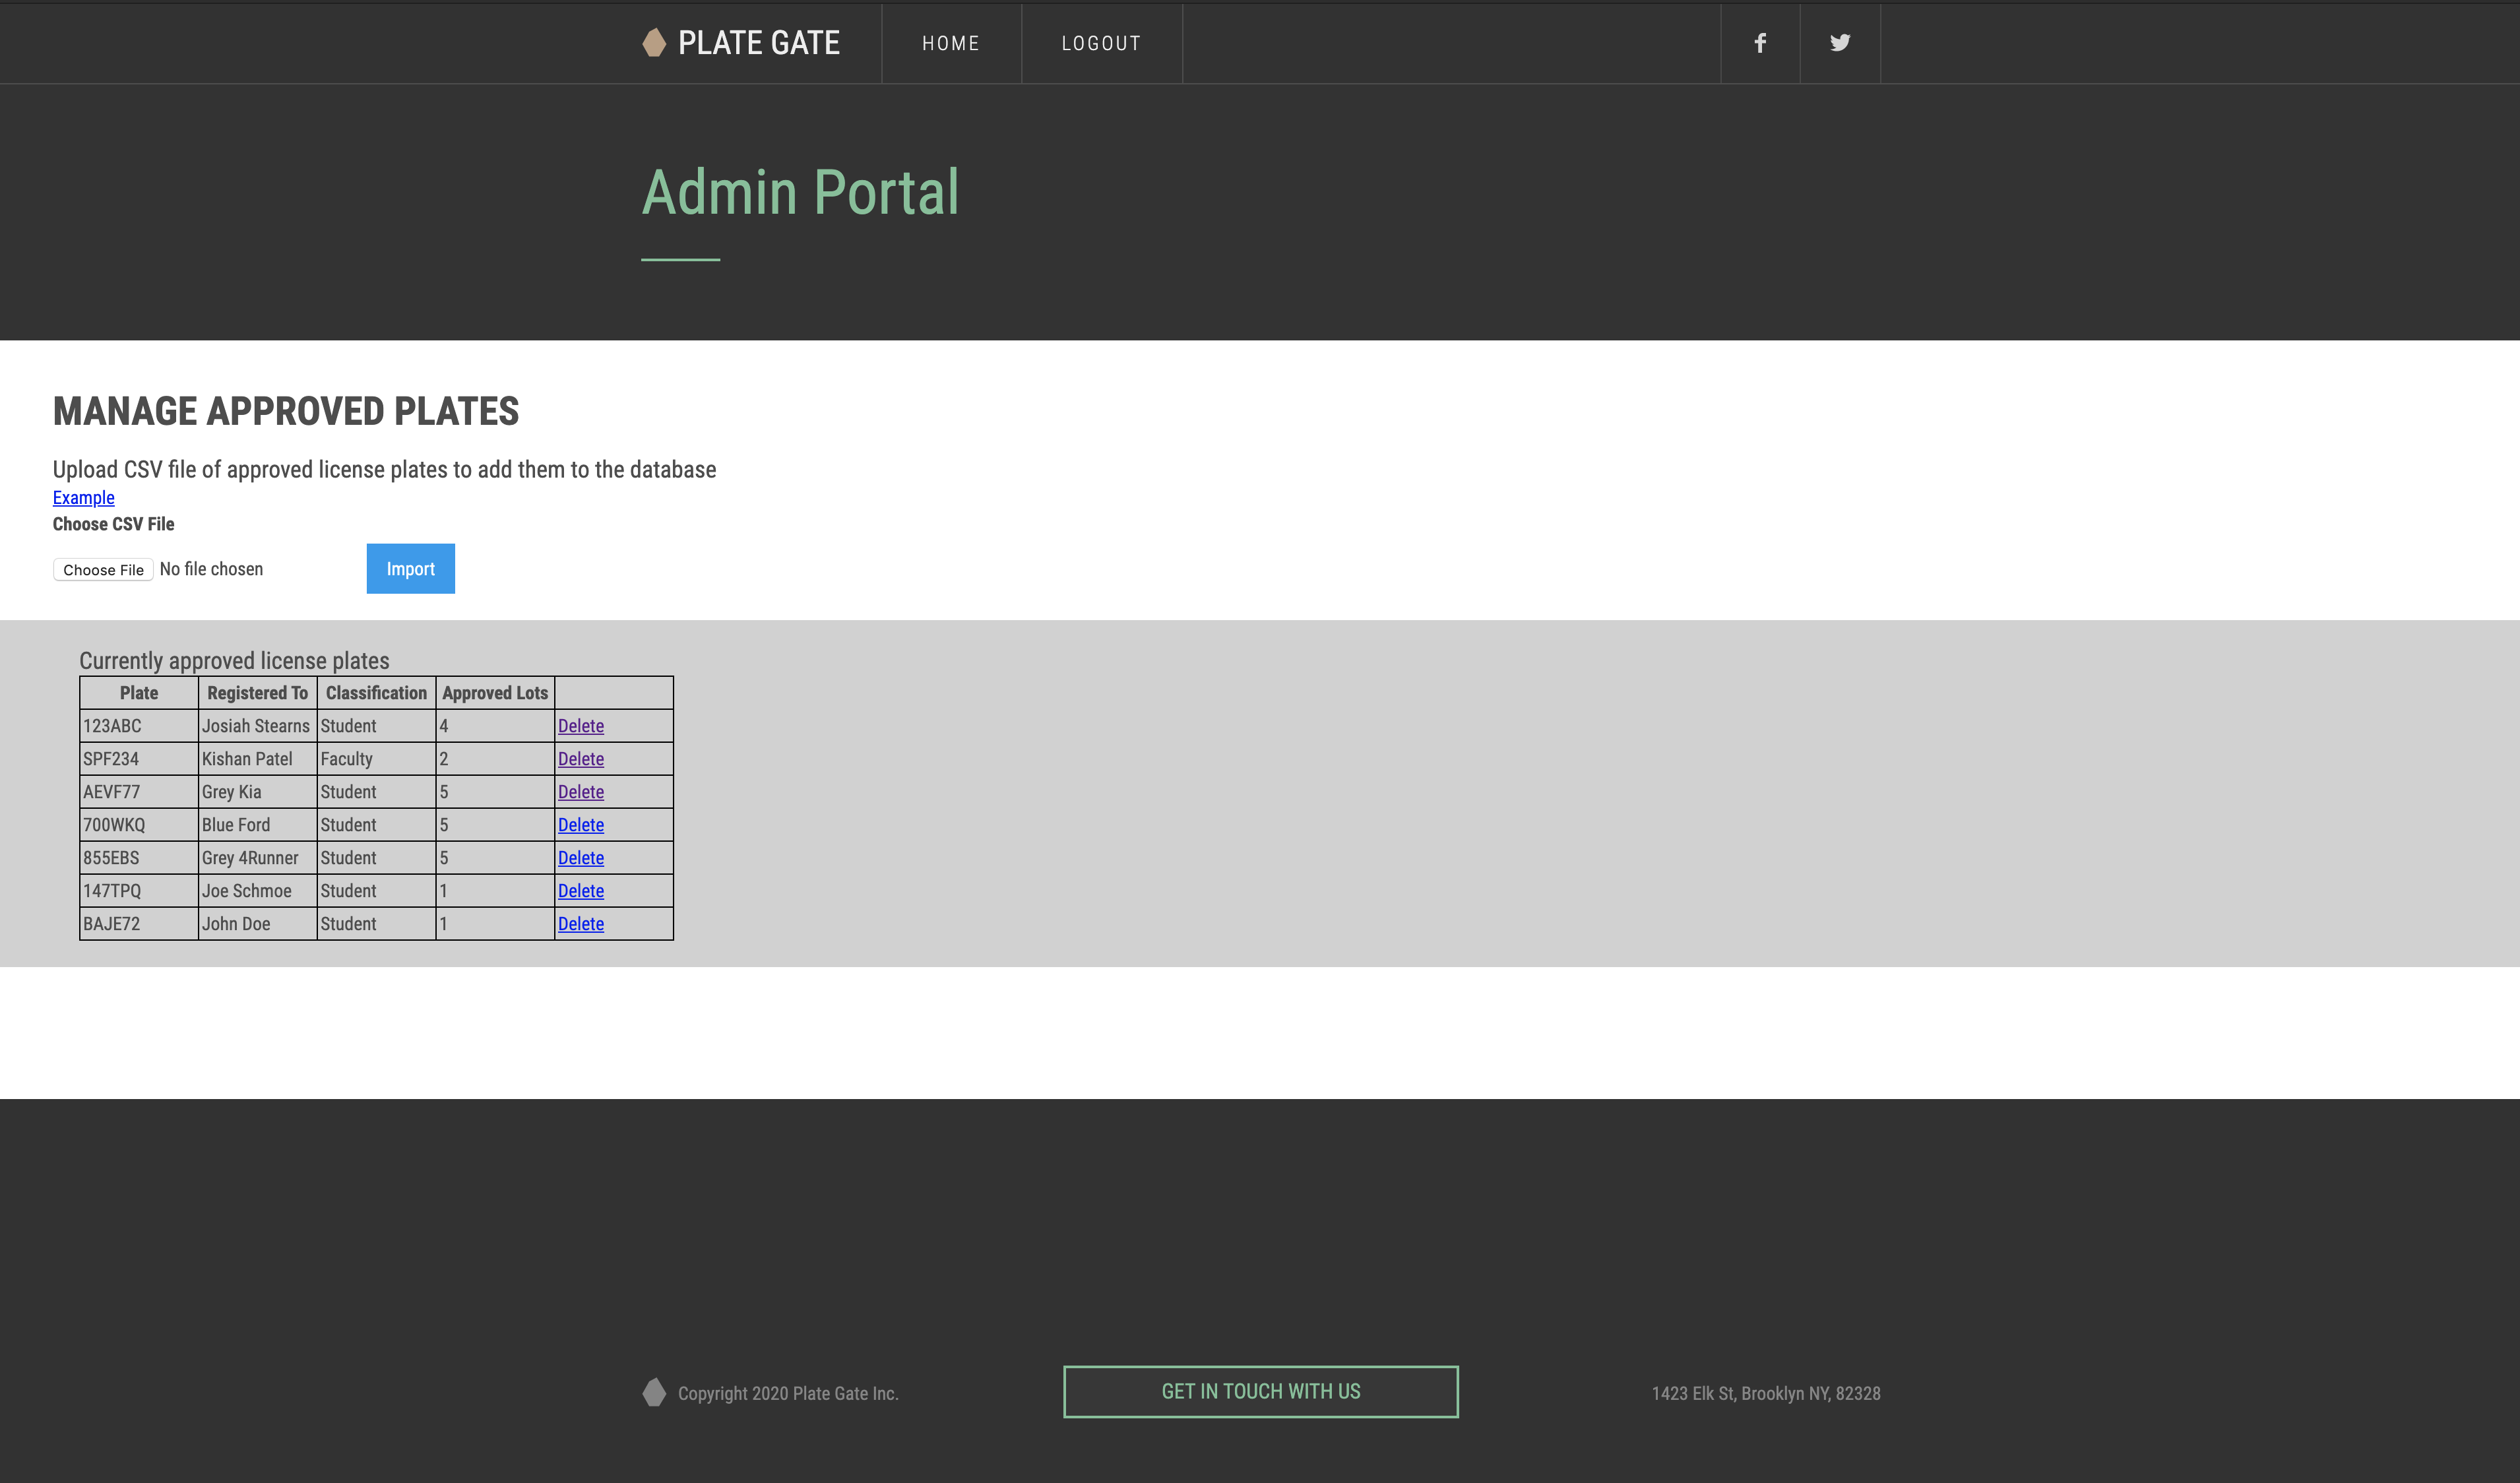Delete plate SPF234 for Kishan Patel

tap(581, 759)
